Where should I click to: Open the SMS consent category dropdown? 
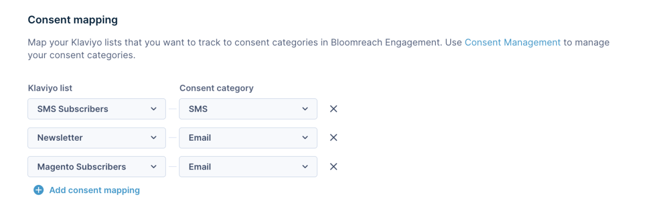click(x=248, y=109)
